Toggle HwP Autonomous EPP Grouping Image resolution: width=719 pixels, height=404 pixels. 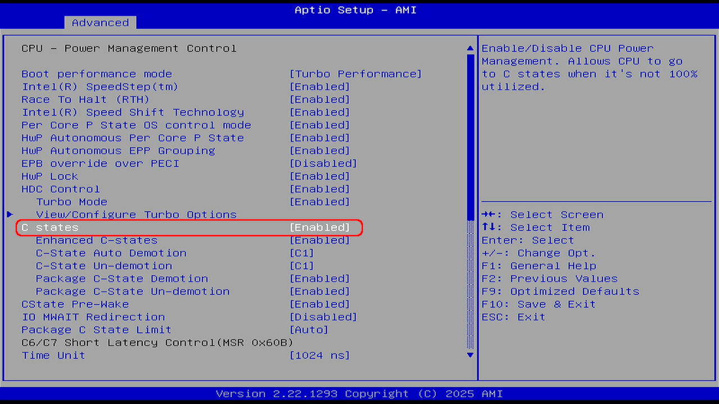[185, 151]
